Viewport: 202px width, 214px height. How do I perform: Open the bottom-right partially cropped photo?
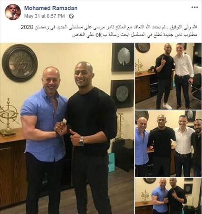[x=168, y=196]
